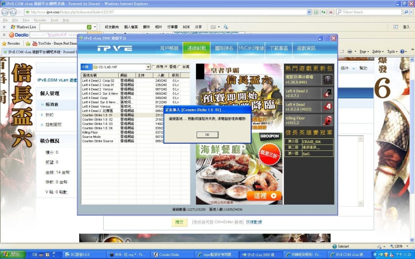This screenshot has width=415, height=259.
Task: Click the orange 這裡 button on seafood ad
Action: point(264,196)
